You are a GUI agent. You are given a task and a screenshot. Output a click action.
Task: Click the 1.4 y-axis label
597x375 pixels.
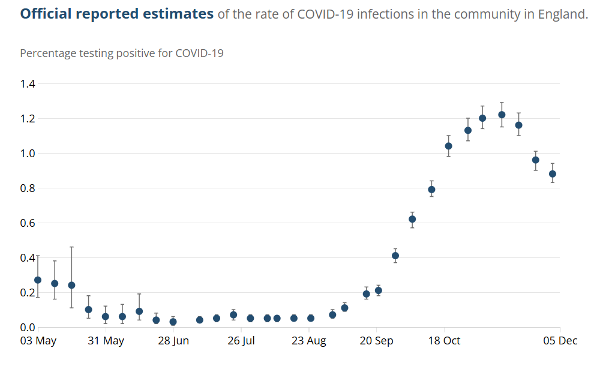pyautogui.click(x=28, y=84)
